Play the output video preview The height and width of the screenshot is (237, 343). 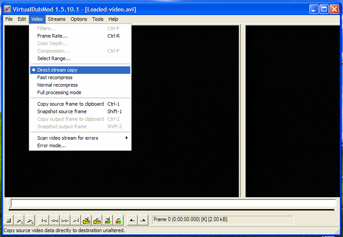pos(30,220)
